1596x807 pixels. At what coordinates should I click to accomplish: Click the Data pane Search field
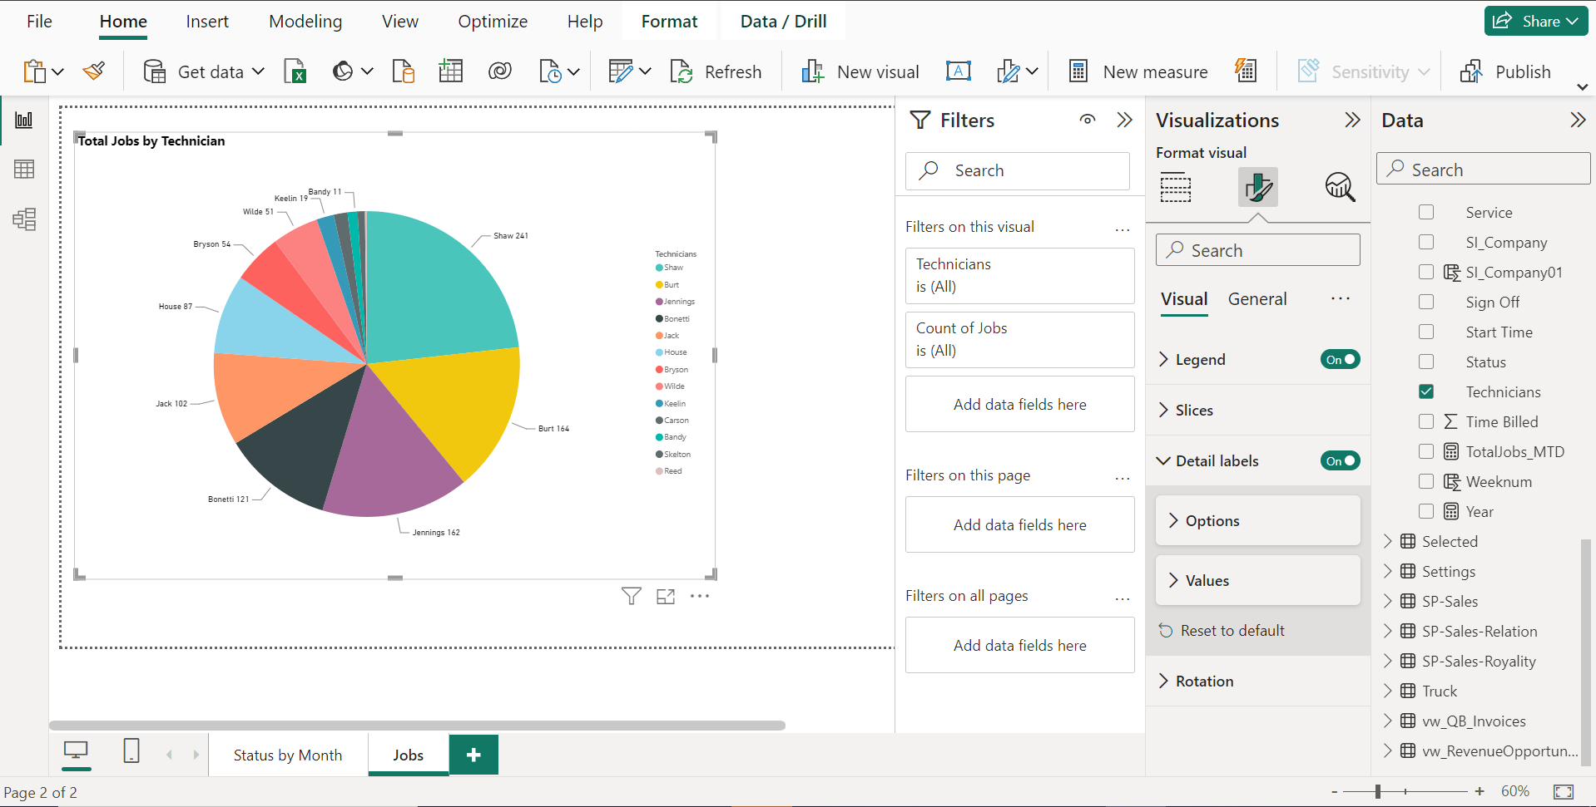point(1484,169)
